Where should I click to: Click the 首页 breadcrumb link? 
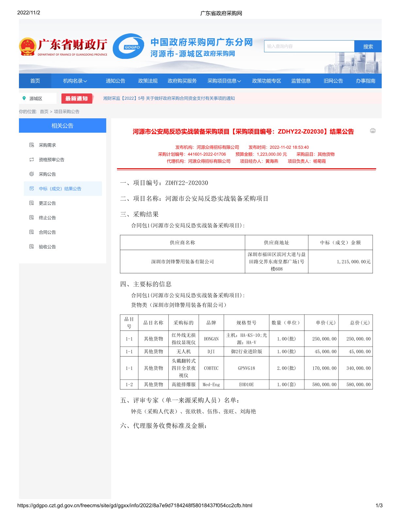(44, 112)
